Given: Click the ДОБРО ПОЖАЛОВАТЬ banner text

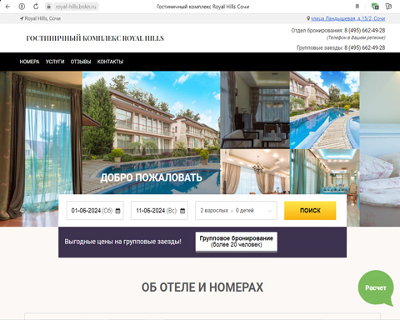Looking at the screenshot, I should (x=151, y=177).
